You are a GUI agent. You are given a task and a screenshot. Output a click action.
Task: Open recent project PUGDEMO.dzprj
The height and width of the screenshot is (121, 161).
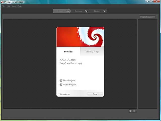click(x=68, y=60)
